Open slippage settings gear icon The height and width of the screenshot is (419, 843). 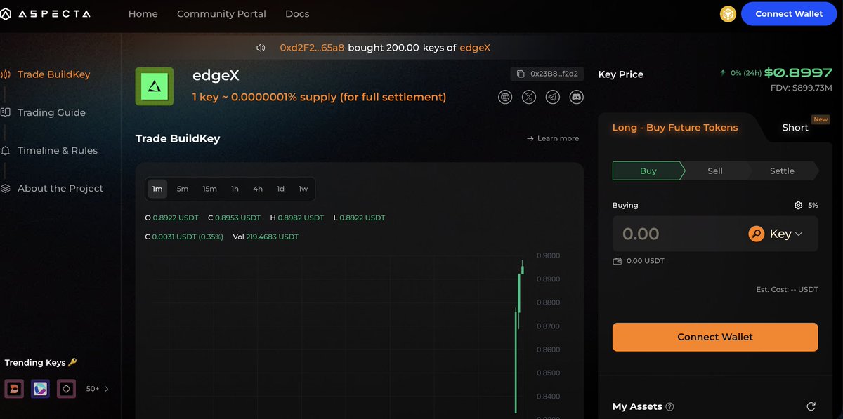pyautogui.click(x=798, y=206)
